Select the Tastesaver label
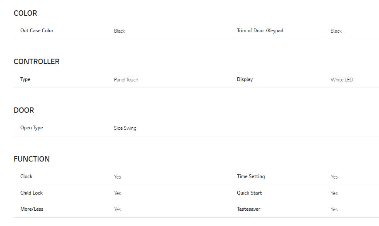Image resolution: width=379 pixels, height=226 pixels. click(249, 209)
